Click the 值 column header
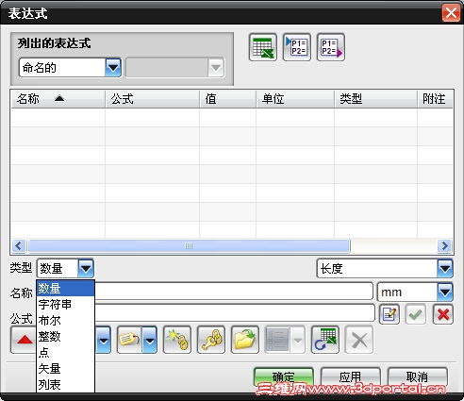This screenshot has height=401, width=464. (227, 99)
